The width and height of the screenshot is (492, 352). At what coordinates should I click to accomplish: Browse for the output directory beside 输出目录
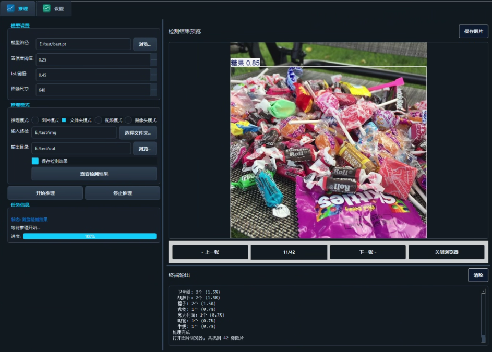pos(145,149)
